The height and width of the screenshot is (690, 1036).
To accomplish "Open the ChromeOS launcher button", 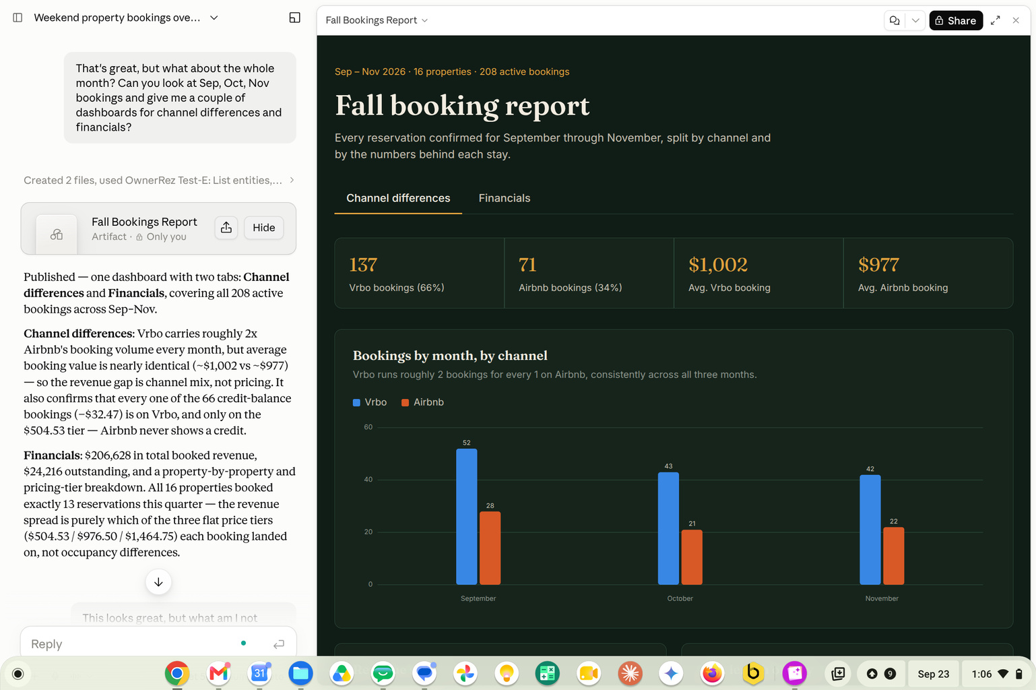I will pyautogui.click(x=18, y=674).
